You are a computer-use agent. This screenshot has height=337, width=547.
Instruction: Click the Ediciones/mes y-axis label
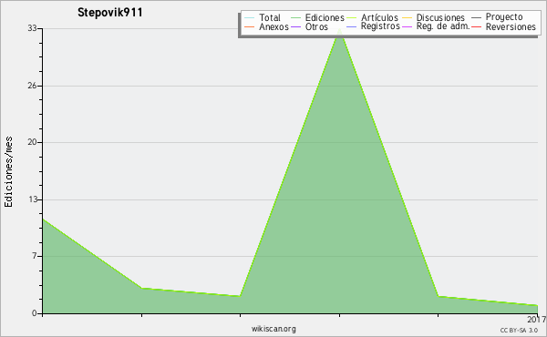pyautogui.click(x=8, y=172)
